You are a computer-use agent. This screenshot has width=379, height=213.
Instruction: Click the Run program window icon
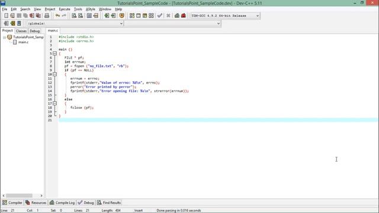click(x=138, y=16)
